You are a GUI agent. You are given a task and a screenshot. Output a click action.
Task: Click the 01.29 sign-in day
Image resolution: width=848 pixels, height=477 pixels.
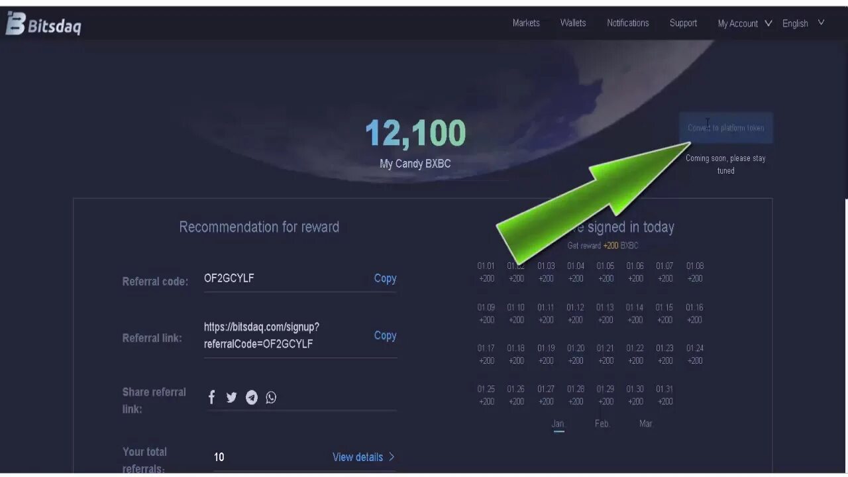606,396
